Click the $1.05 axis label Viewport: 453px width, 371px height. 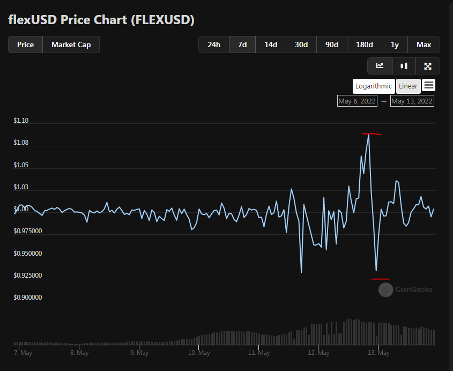[x=21, y=165]
